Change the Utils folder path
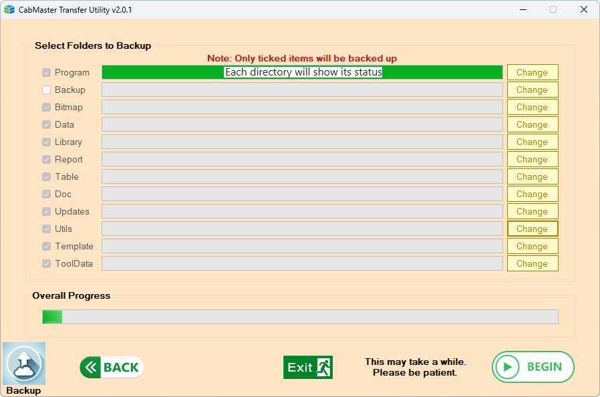The width and height of the screenshot is (600, 397). [x=532, y=229]
